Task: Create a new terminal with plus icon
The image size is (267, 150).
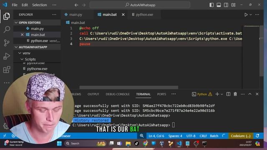Action: click(217, 94)
